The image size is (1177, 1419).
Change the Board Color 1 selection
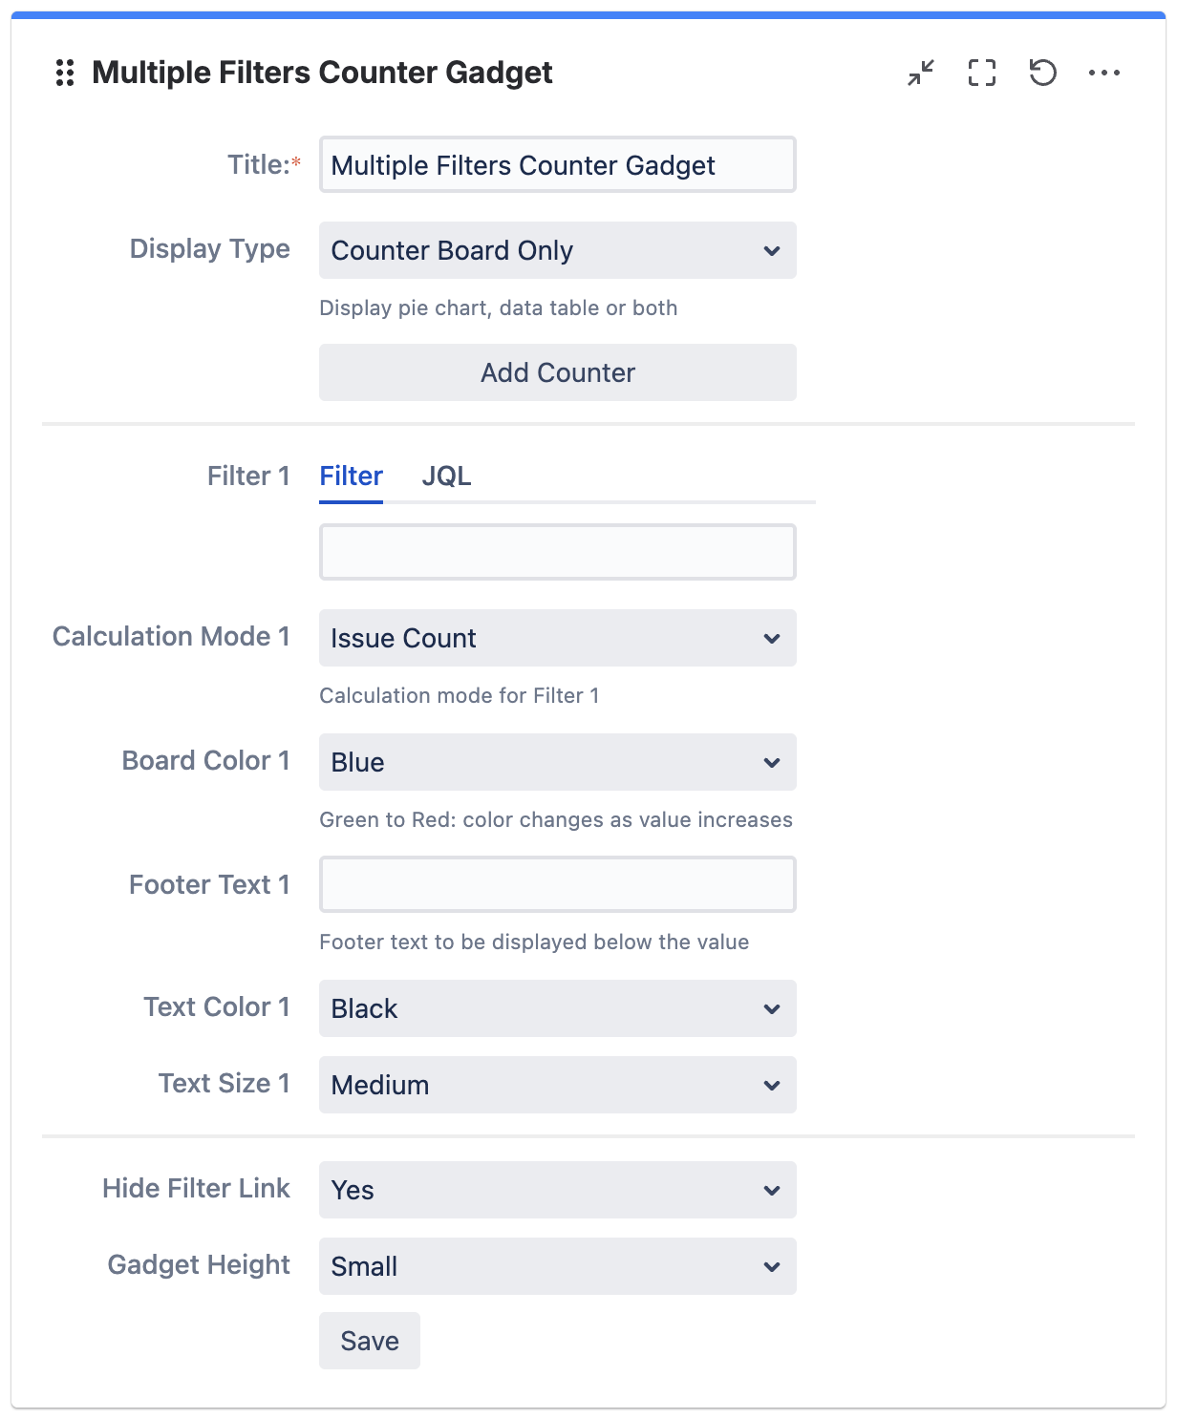(557, 762)
